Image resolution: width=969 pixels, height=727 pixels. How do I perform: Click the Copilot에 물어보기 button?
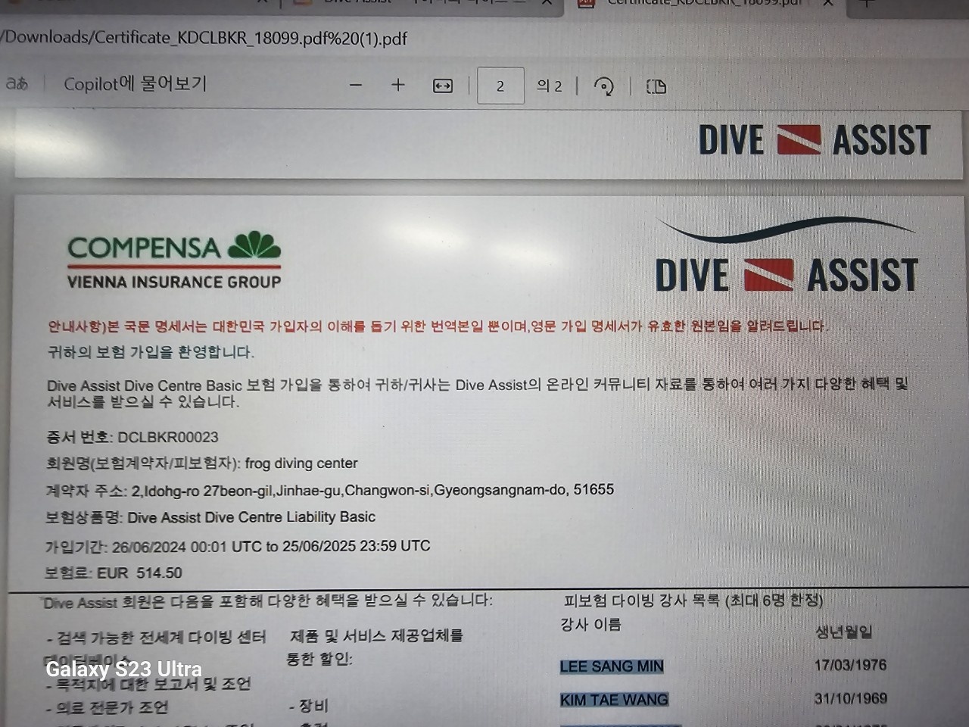pos(135,84)
